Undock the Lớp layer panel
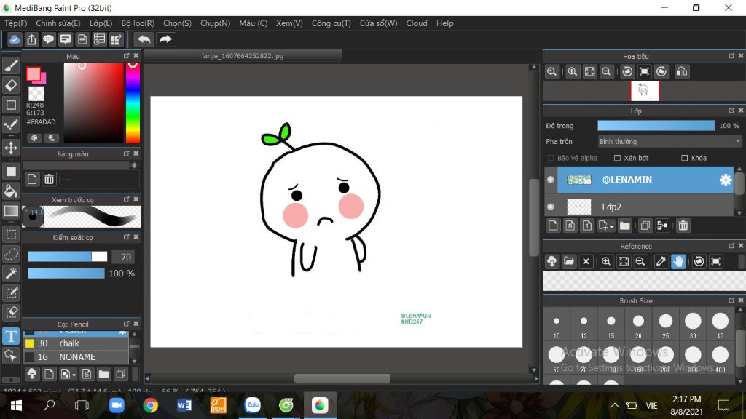 click(731, 111)
